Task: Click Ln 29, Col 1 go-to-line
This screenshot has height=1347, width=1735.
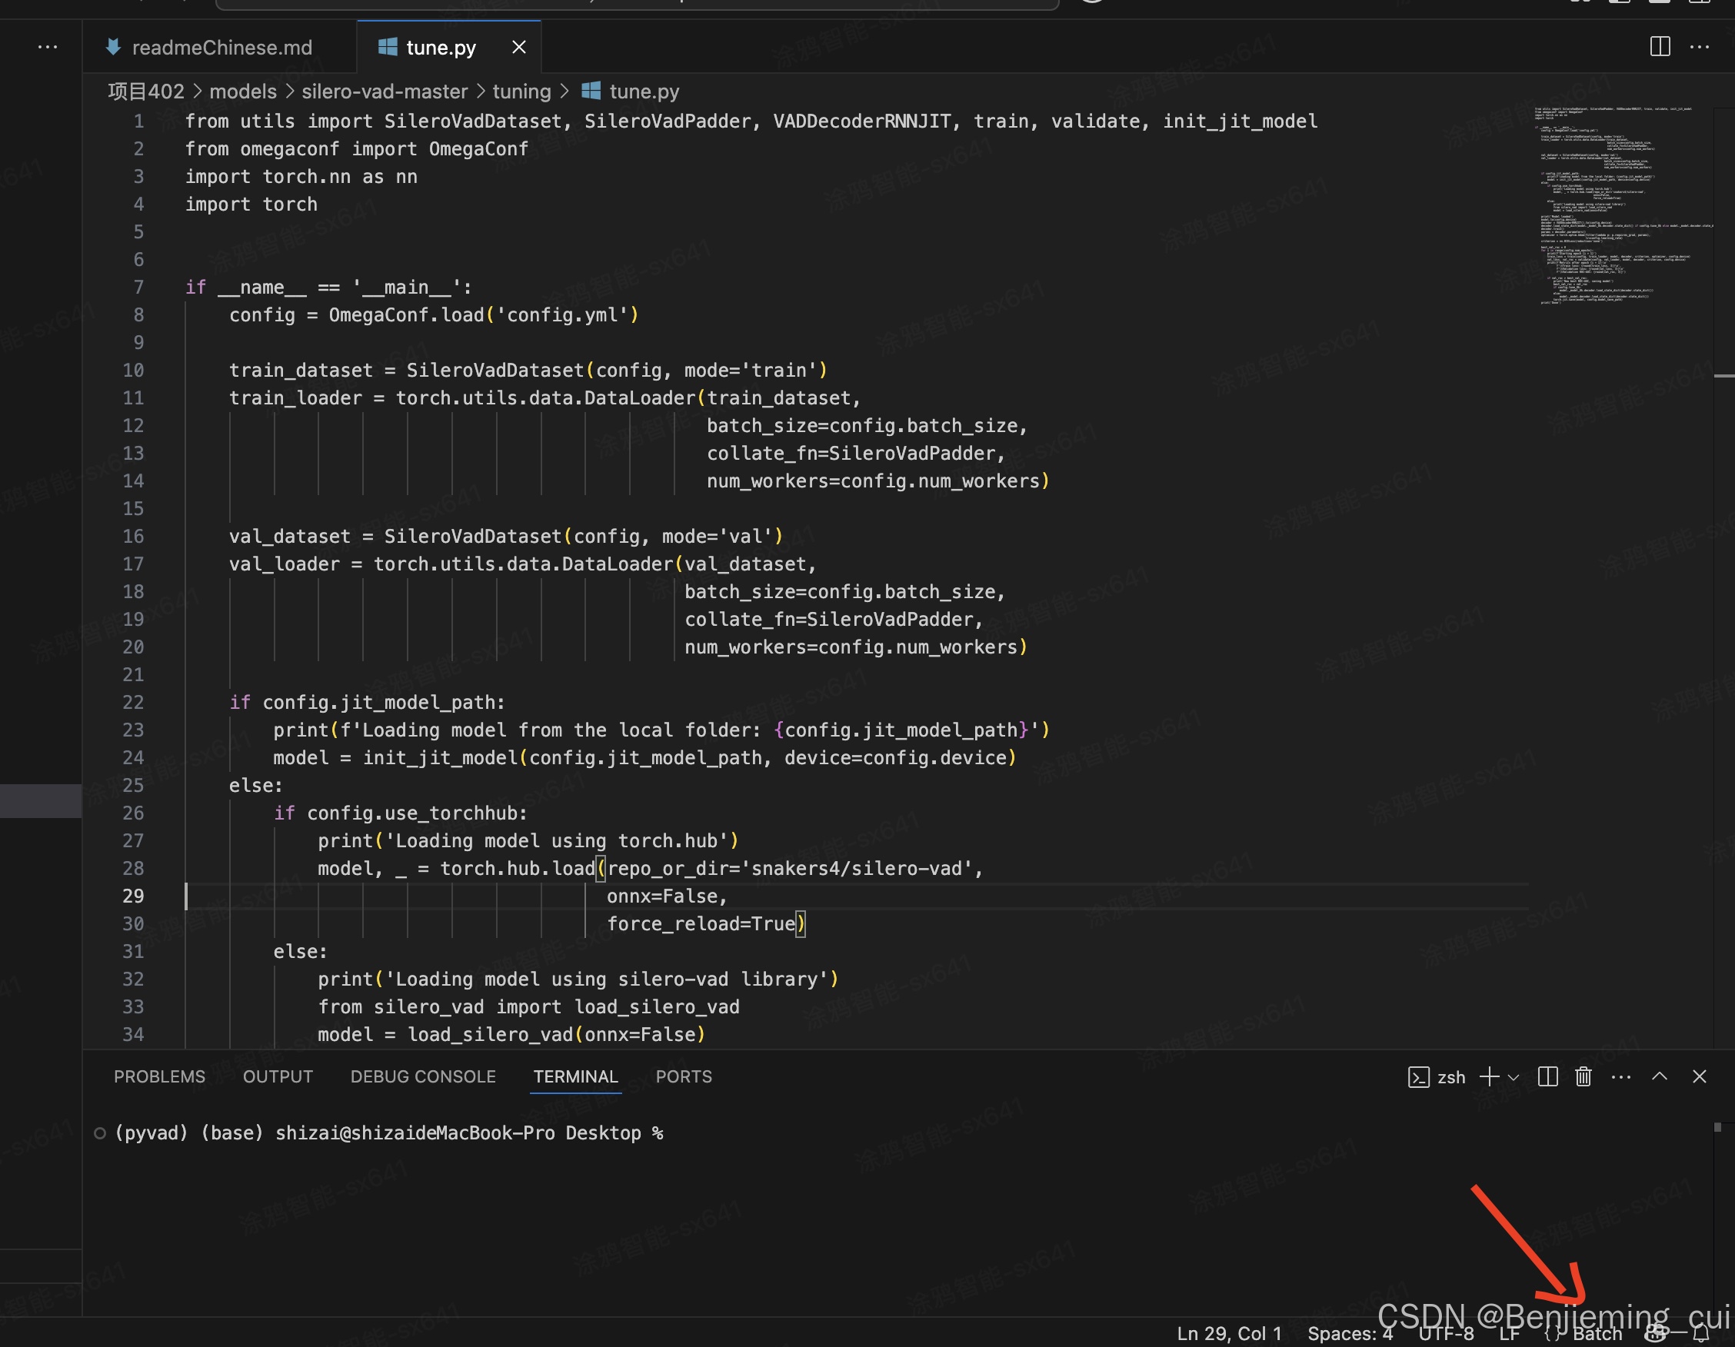Action: tap(1229, 1334)
